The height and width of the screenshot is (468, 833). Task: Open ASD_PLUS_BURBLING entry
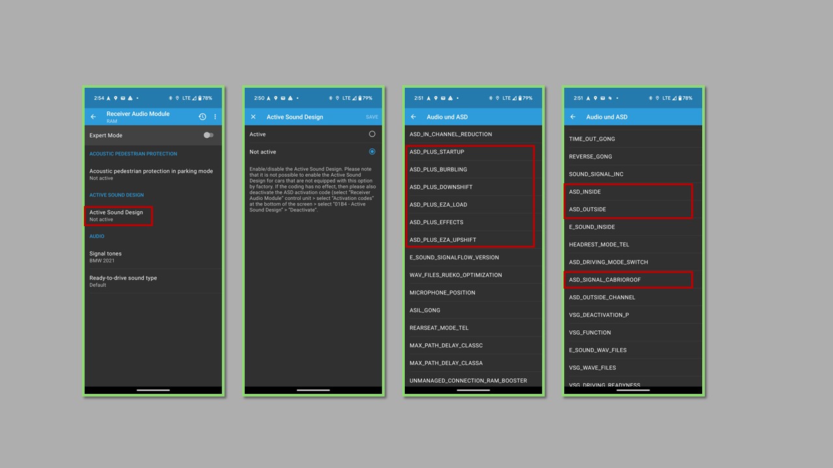473,170
